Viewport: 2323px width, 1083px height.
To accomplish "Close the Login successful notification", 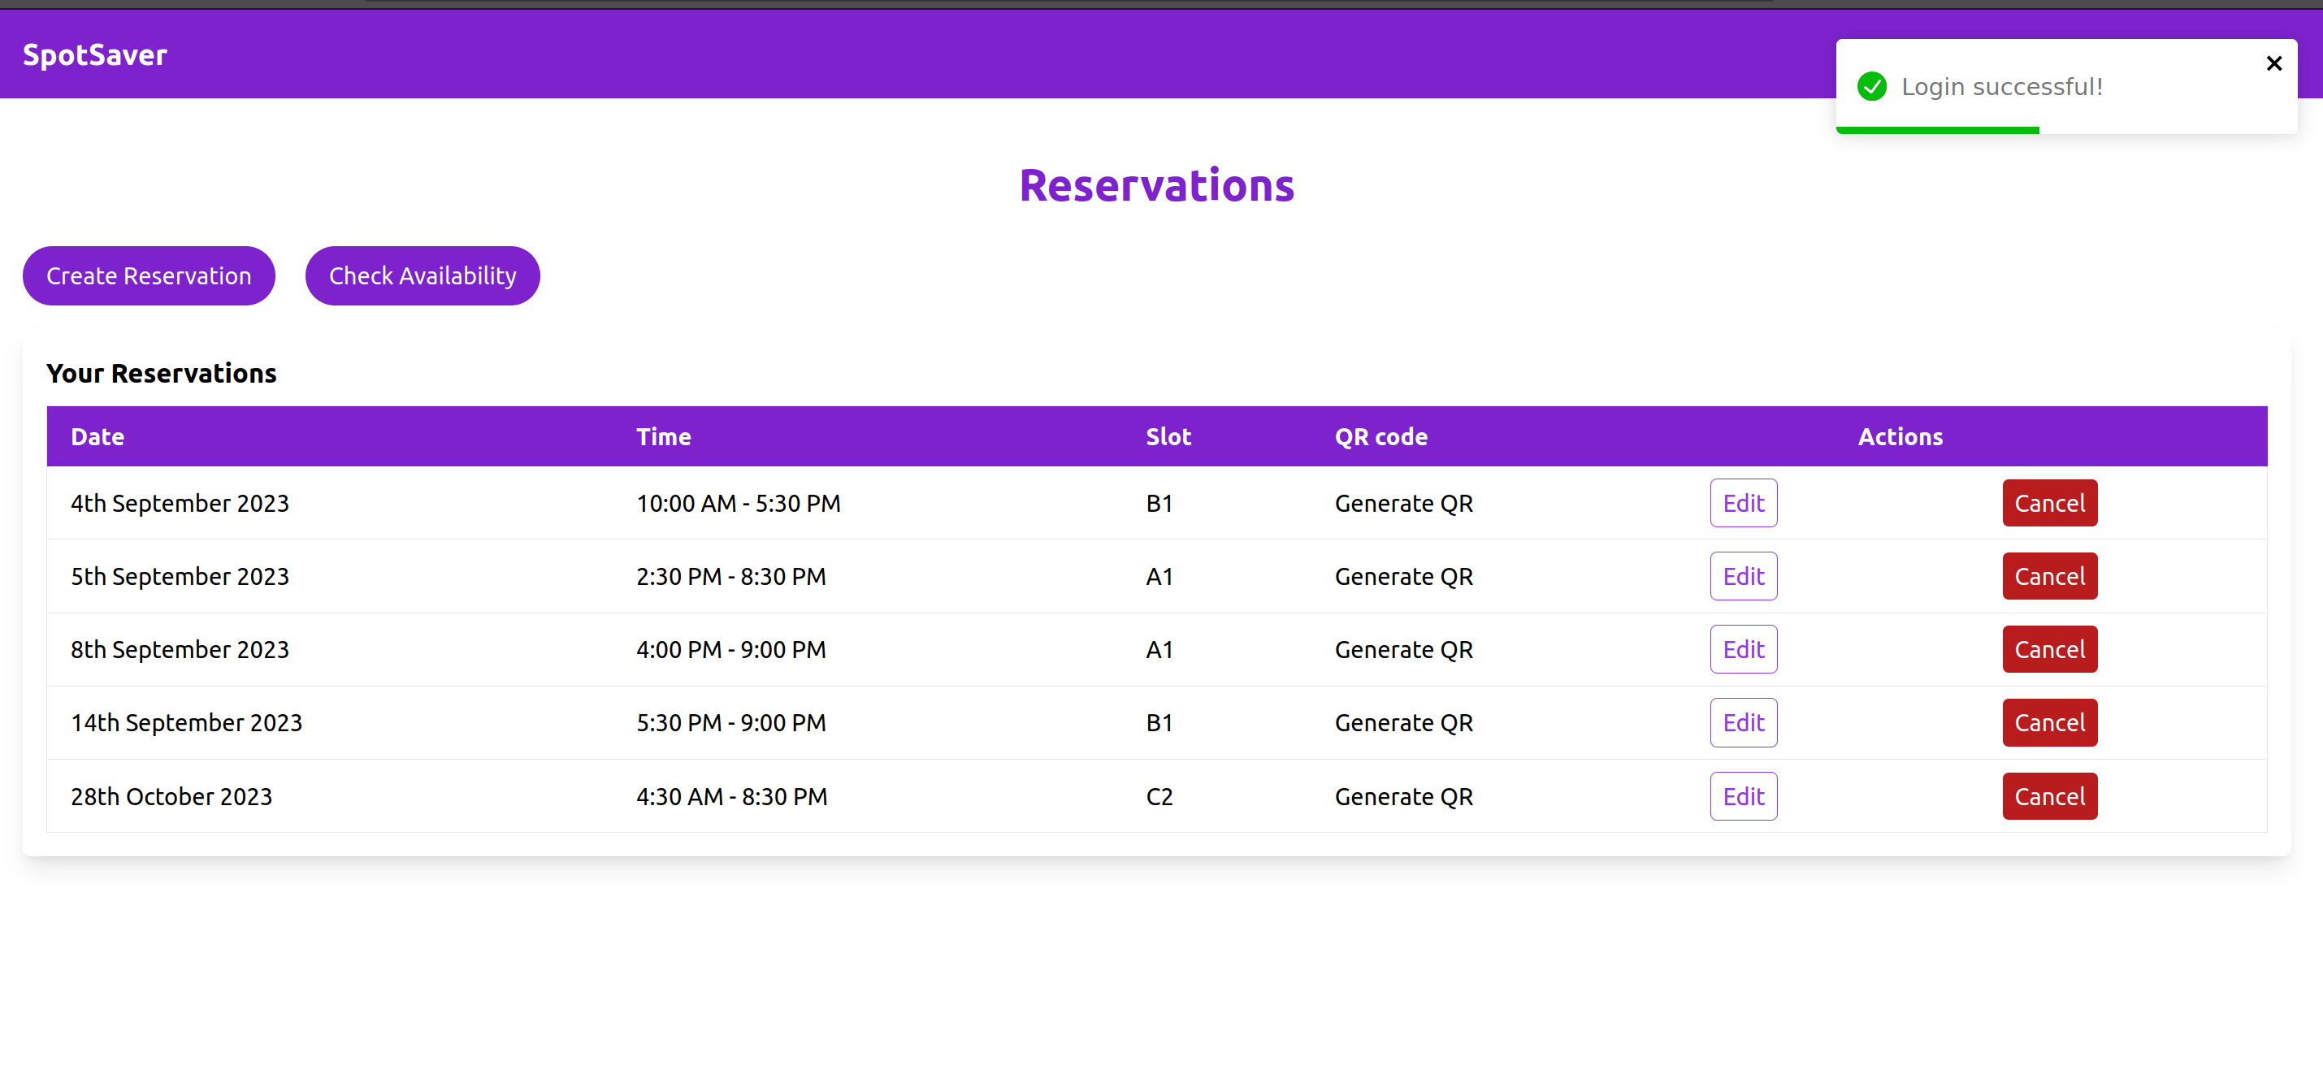I will [2273, 63].
